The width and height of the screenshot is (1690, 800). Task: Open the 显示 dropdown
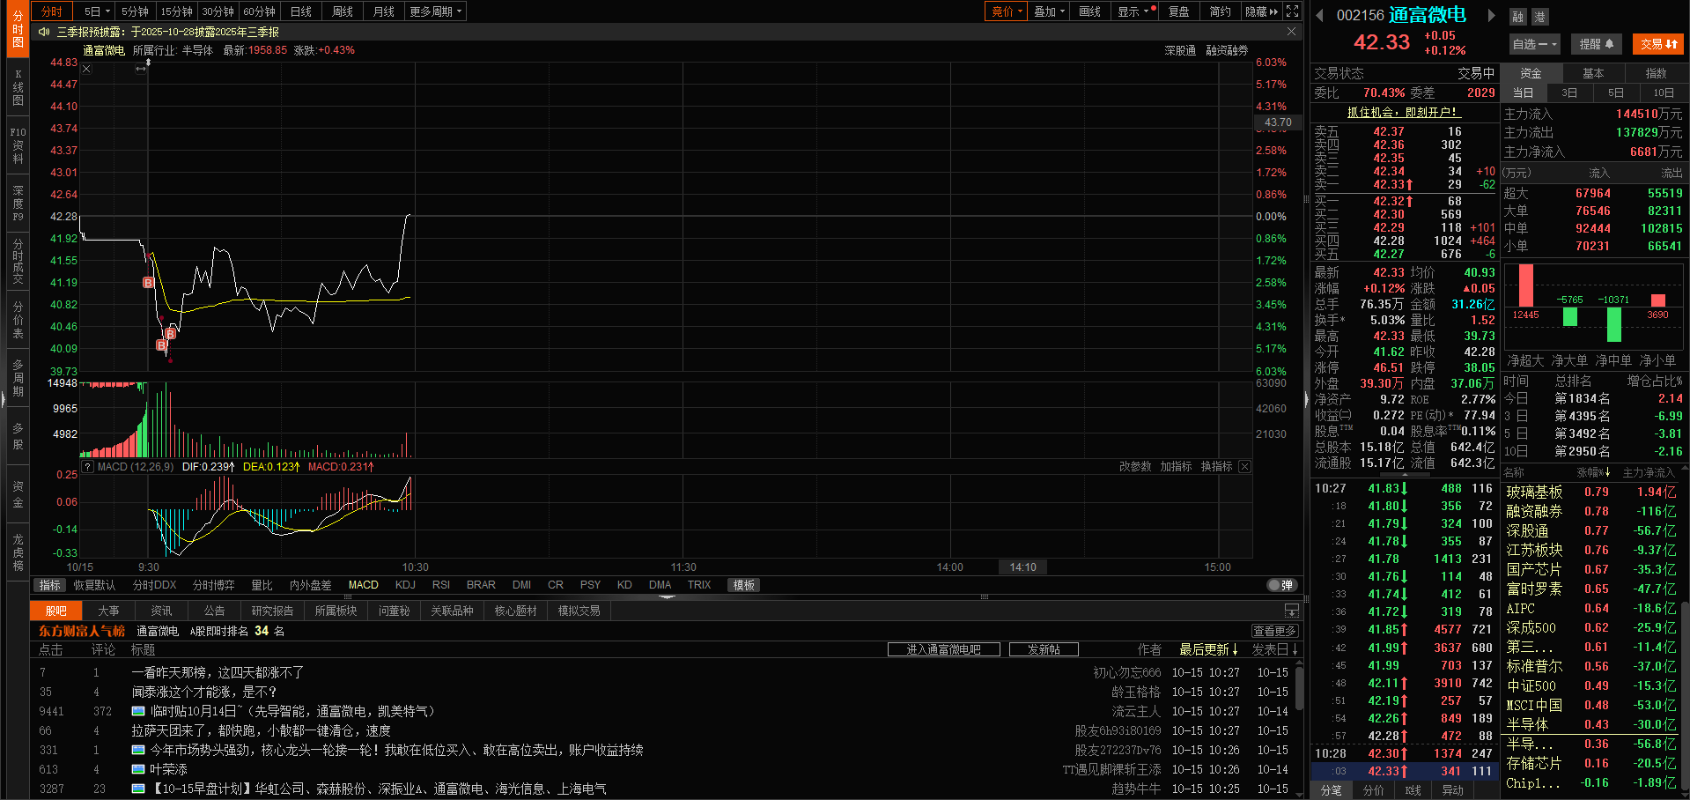pos(1135,11)
